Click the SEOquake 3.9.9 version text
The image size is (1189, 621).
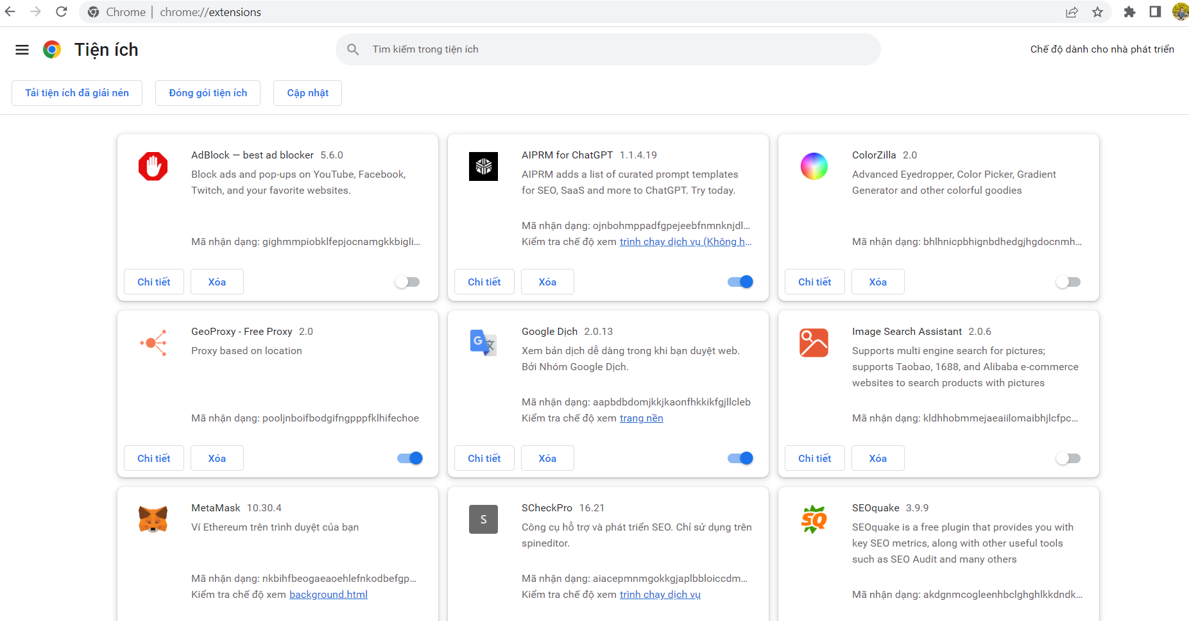[x=917, y=508]
